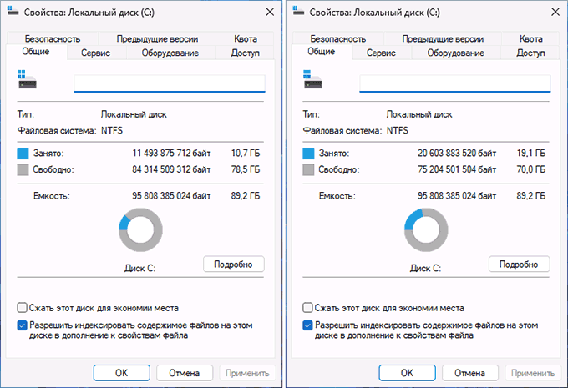Click the drive icon in left dialog
This screenshot has height=388, width=568.
28,79
